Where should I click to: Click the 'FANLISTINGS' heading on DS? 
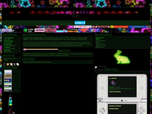pos(115,92)
